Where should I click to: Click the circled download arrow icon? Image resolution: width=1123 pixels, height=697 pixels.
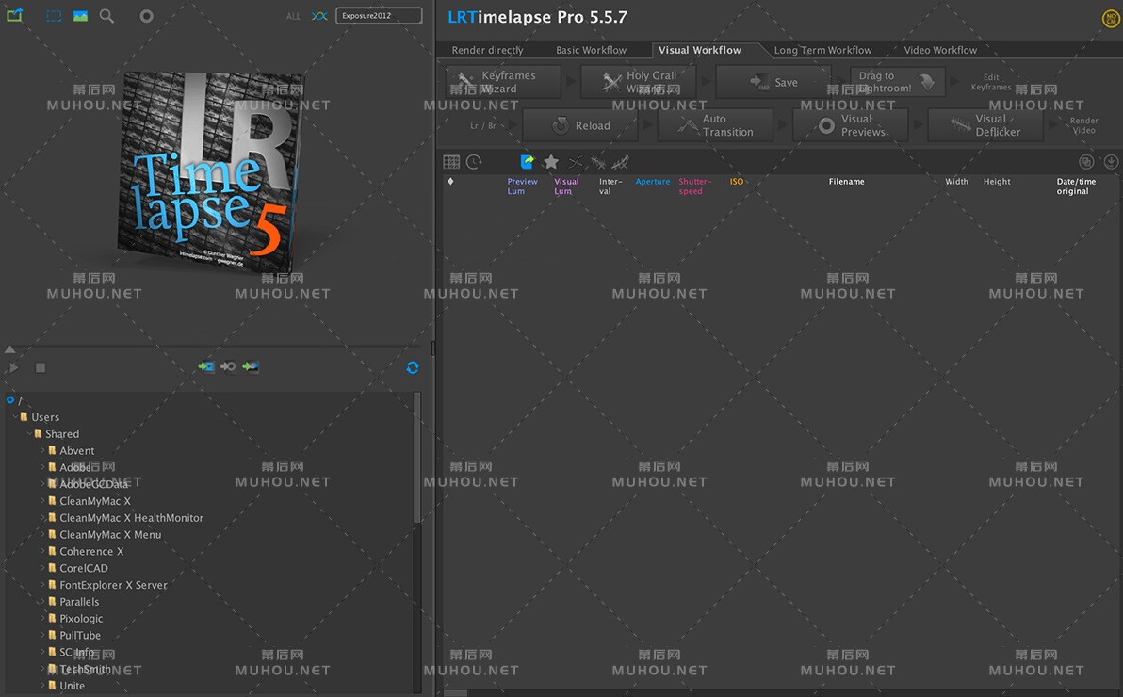coord(1111,162)
